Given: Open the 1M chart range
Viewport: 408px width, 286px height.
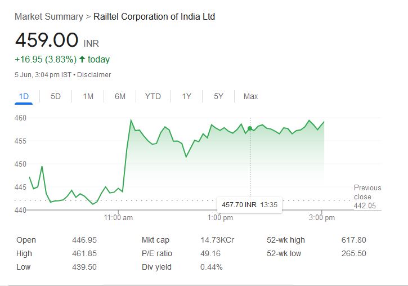Looking at the screenshot, I should click(88, 96).
